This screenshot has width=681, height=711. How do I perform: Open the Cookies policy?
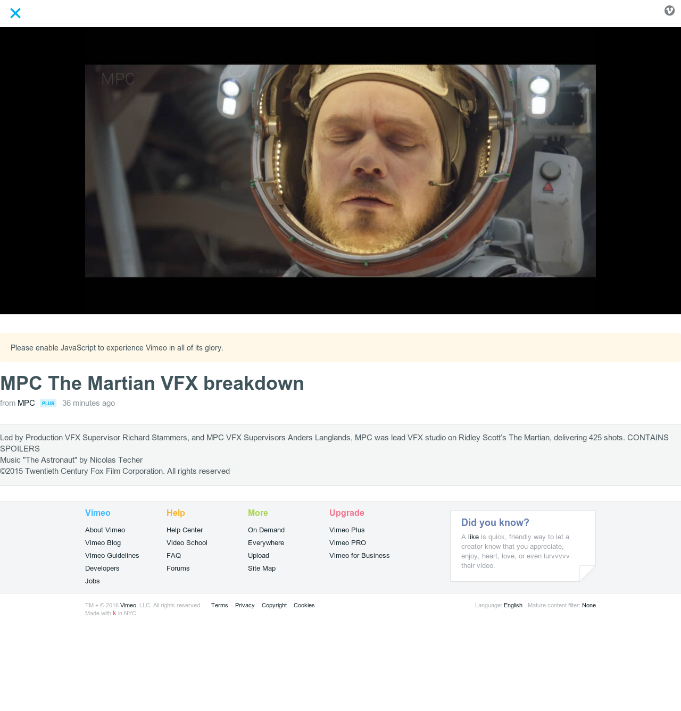coord(304,605)
